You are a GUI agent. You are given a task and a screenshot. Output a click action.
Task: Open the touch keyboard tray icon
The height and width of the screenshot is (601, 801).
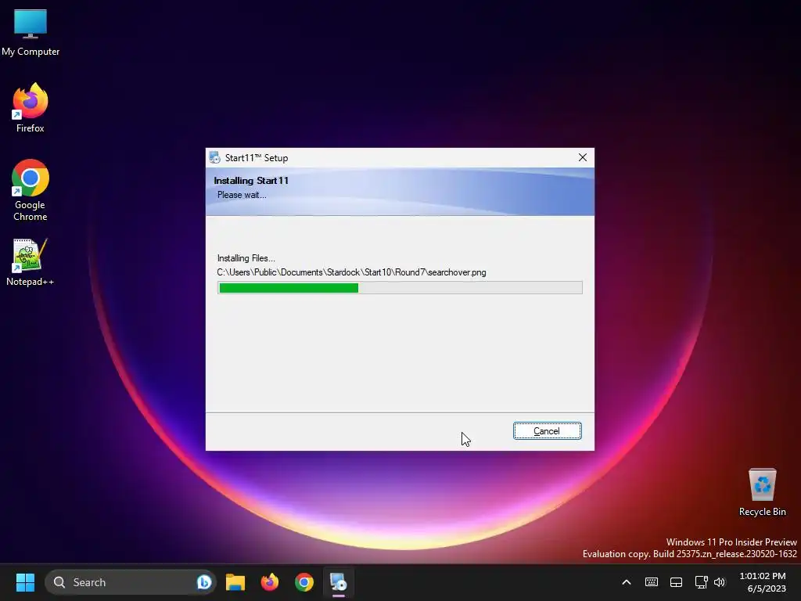[x=652, y=582]
